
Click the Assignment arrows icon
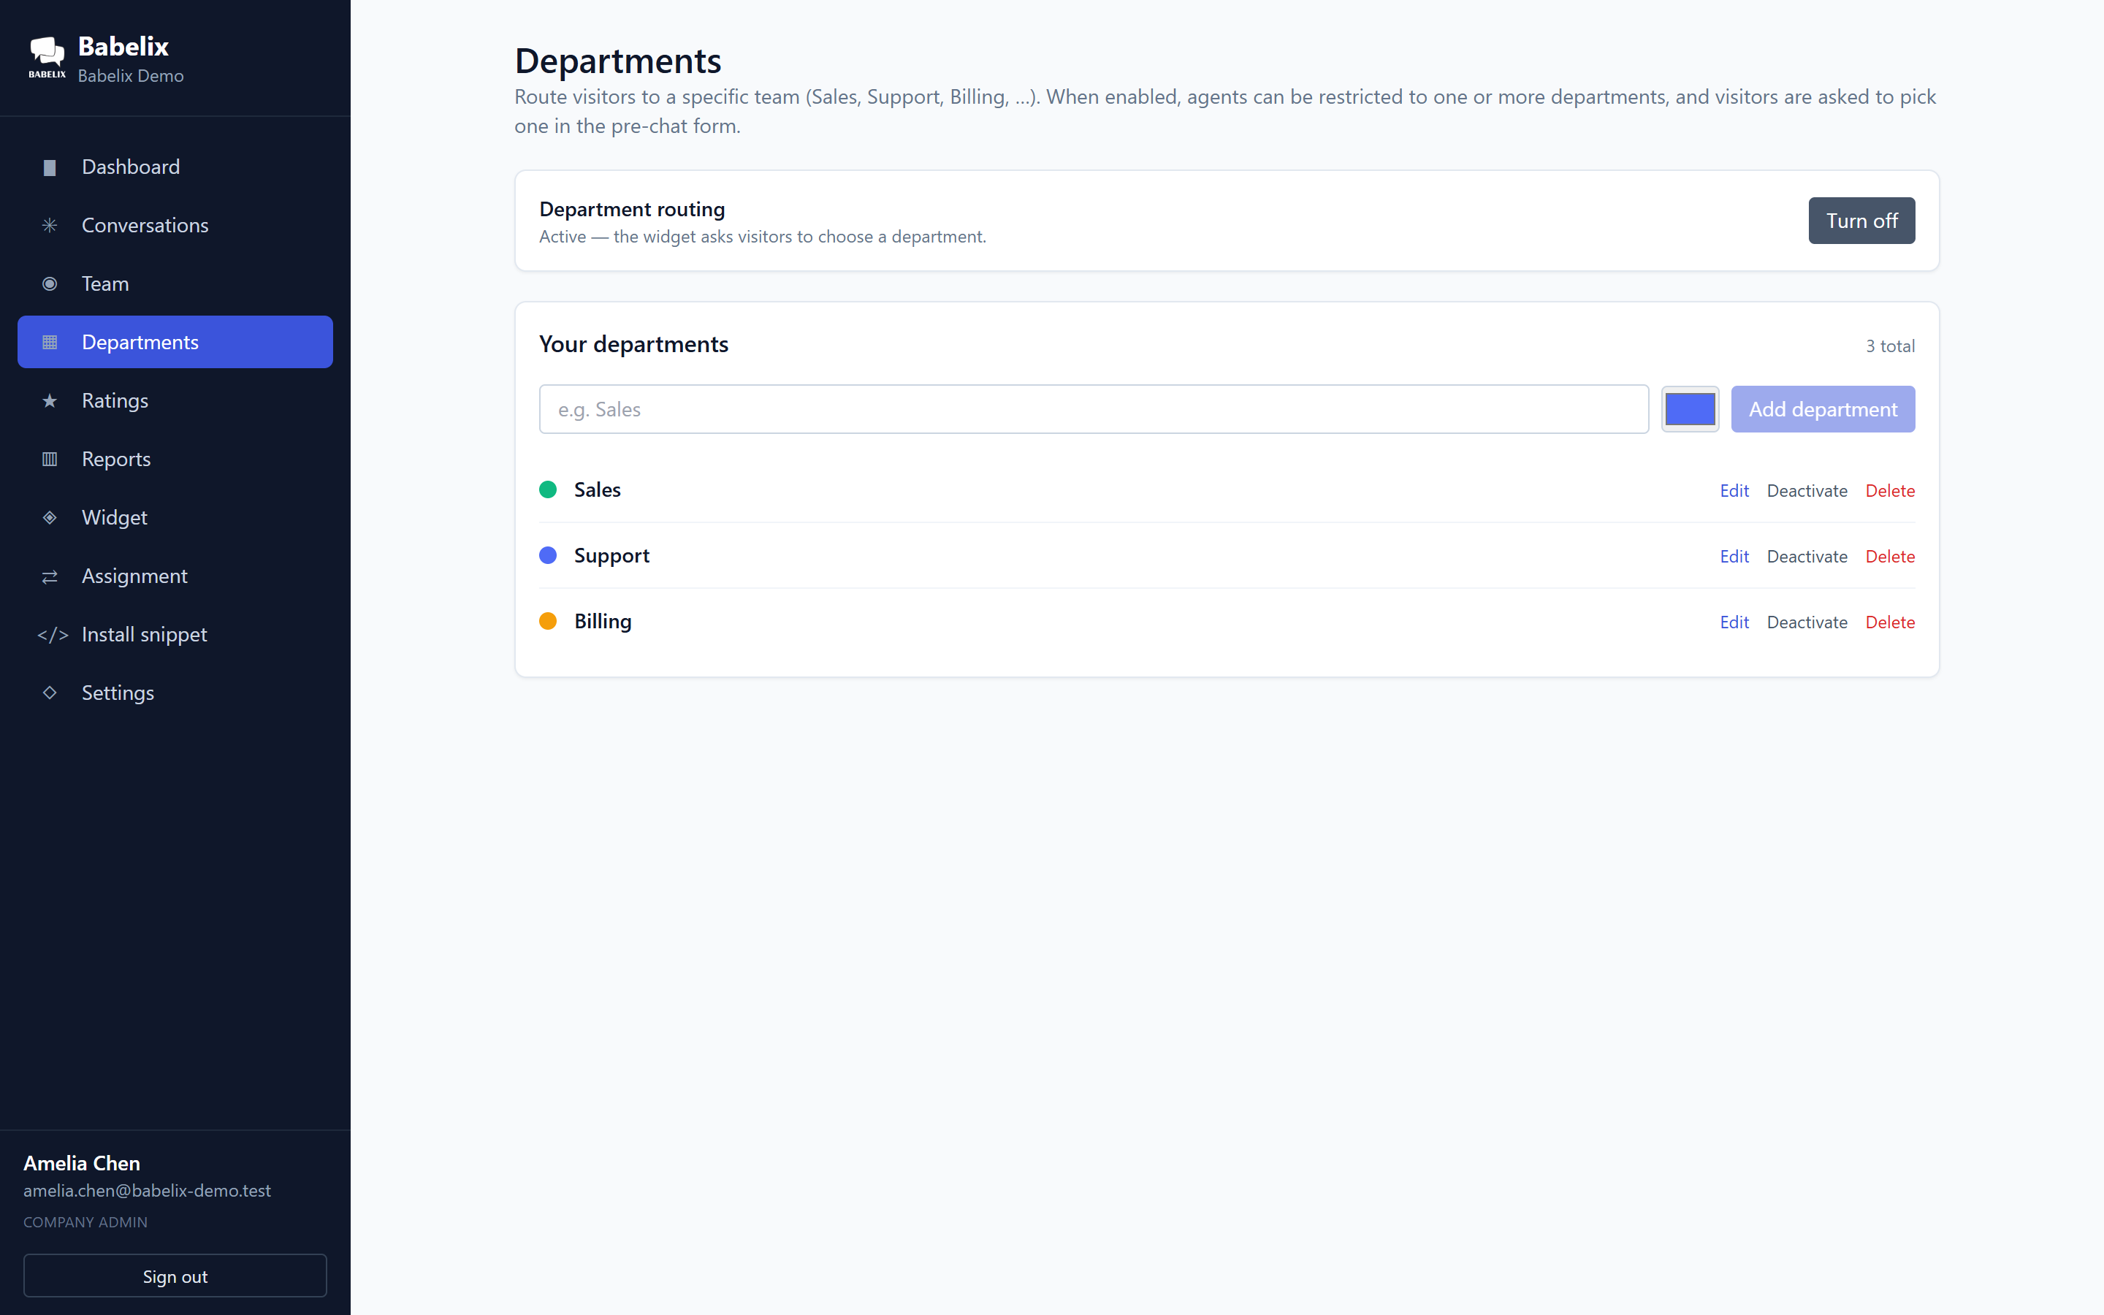[50, 576]
